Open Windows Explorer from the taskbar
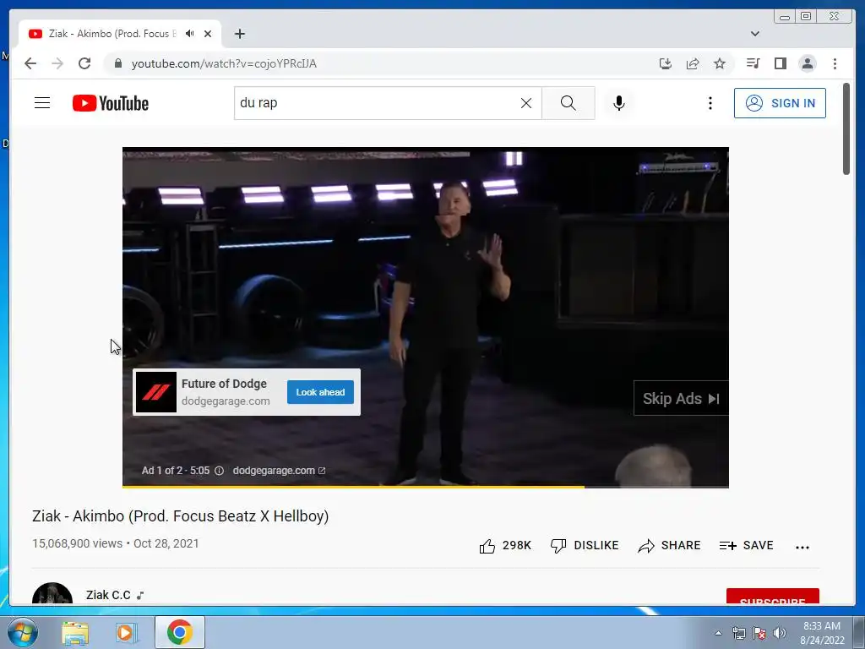865x649 pixels. point(75,632)
